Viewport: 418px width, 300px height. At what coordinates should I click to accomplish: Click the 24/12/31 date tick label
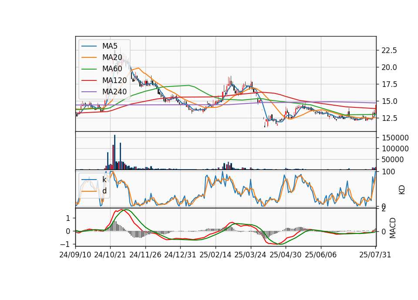tap(180, 255)
